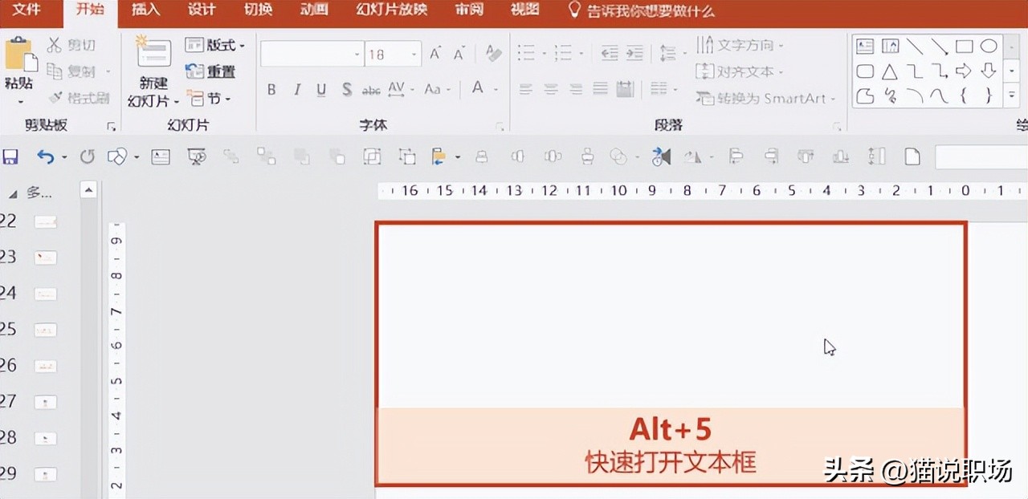
Task: Insert an oval shape from the shapes gallery
Action: coord(989,46)
